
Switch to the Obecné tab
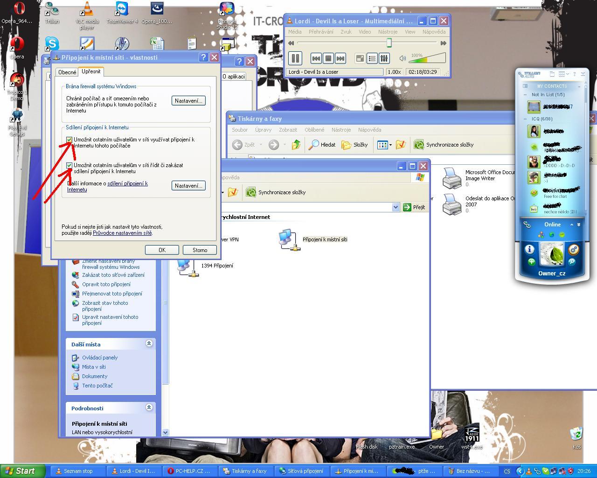point(67,72)
